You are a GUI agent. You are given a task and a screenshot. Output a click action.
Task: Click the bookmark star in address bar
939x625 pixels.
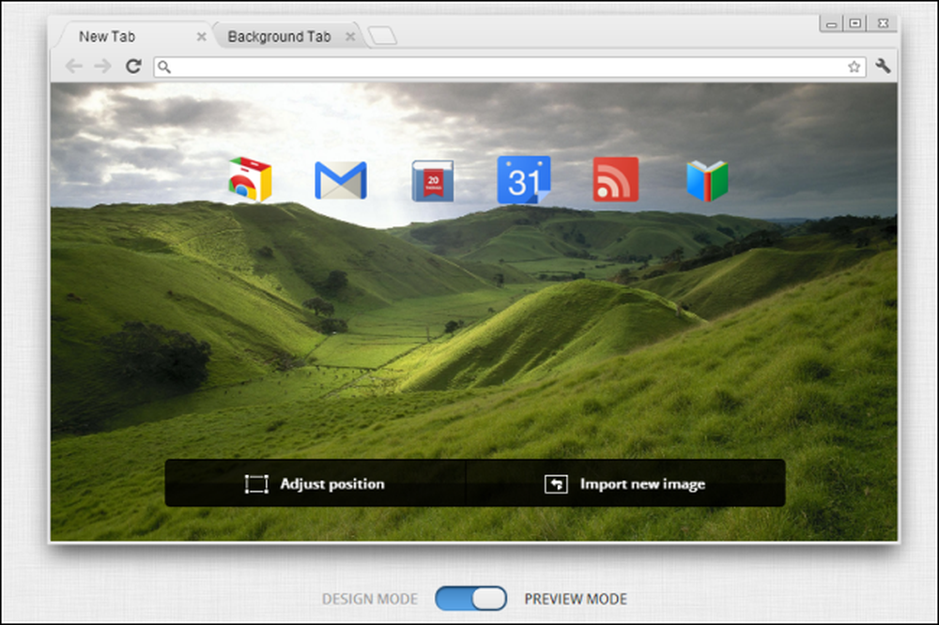(x=854, y=67)
